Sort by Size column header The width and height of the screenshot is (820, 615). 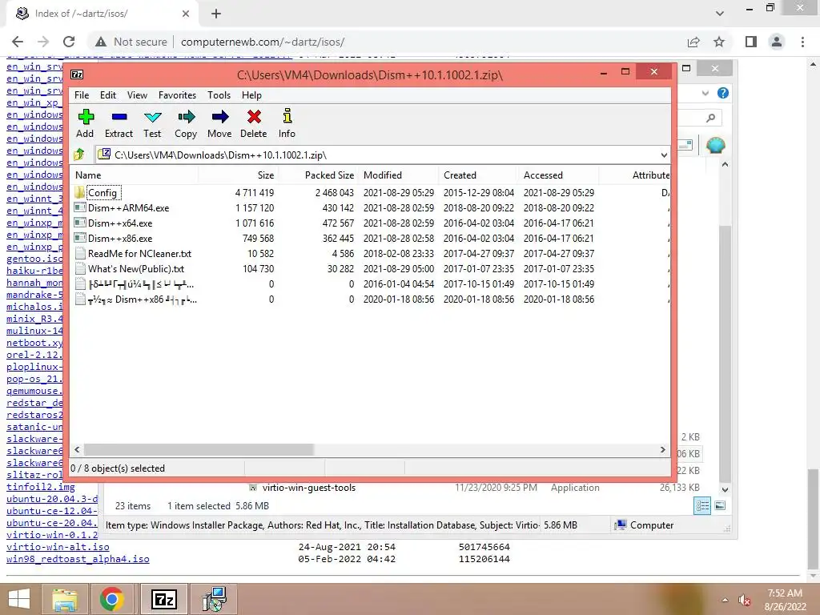pos(239,175)
